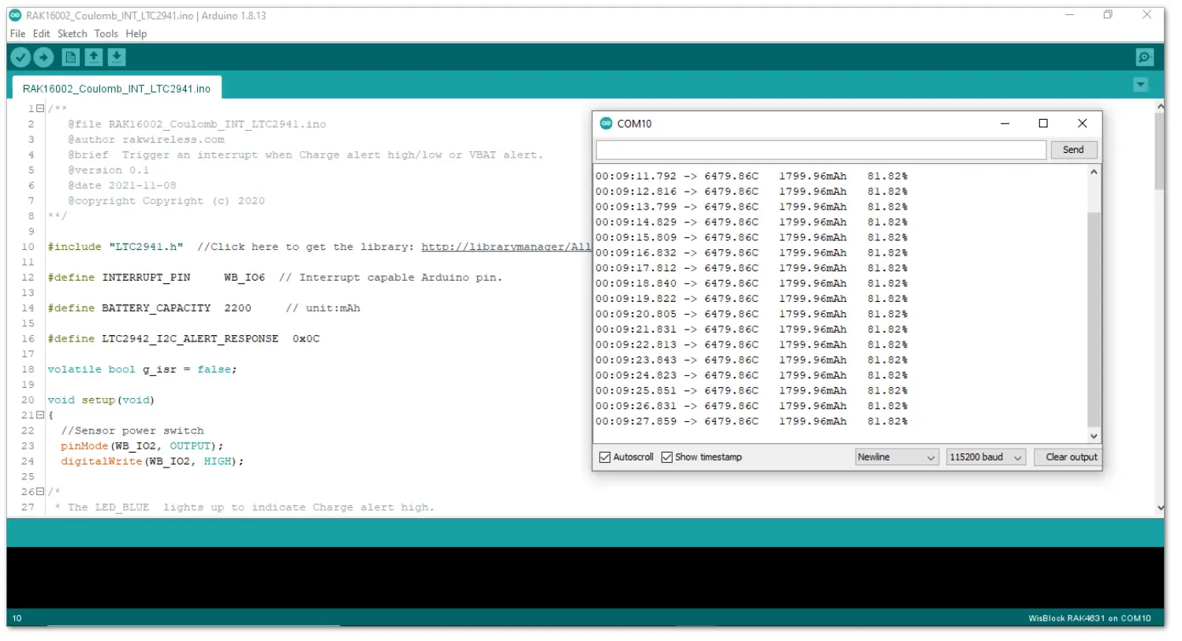Collapse the comment block at line 26
This screenshot has width=1182, height=641.
click(40, 491)
